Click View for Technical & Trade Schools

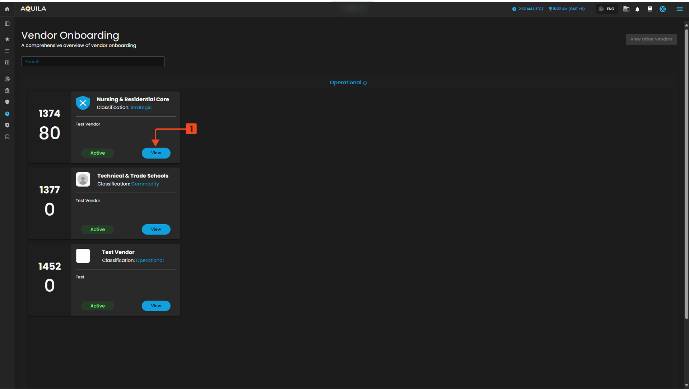(x=156, y=229)
